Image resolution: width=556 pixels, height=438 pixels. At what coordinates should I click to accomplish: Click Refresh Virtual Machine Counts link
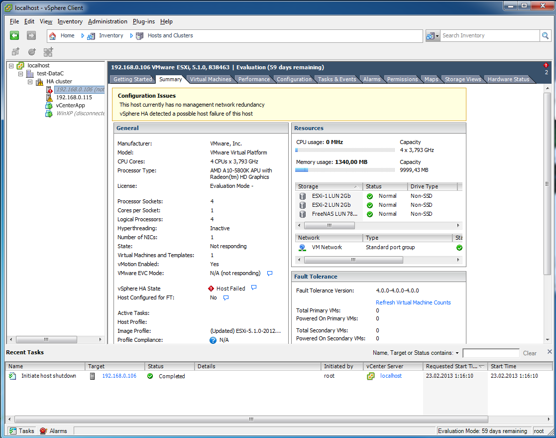[x=413, y=303]
